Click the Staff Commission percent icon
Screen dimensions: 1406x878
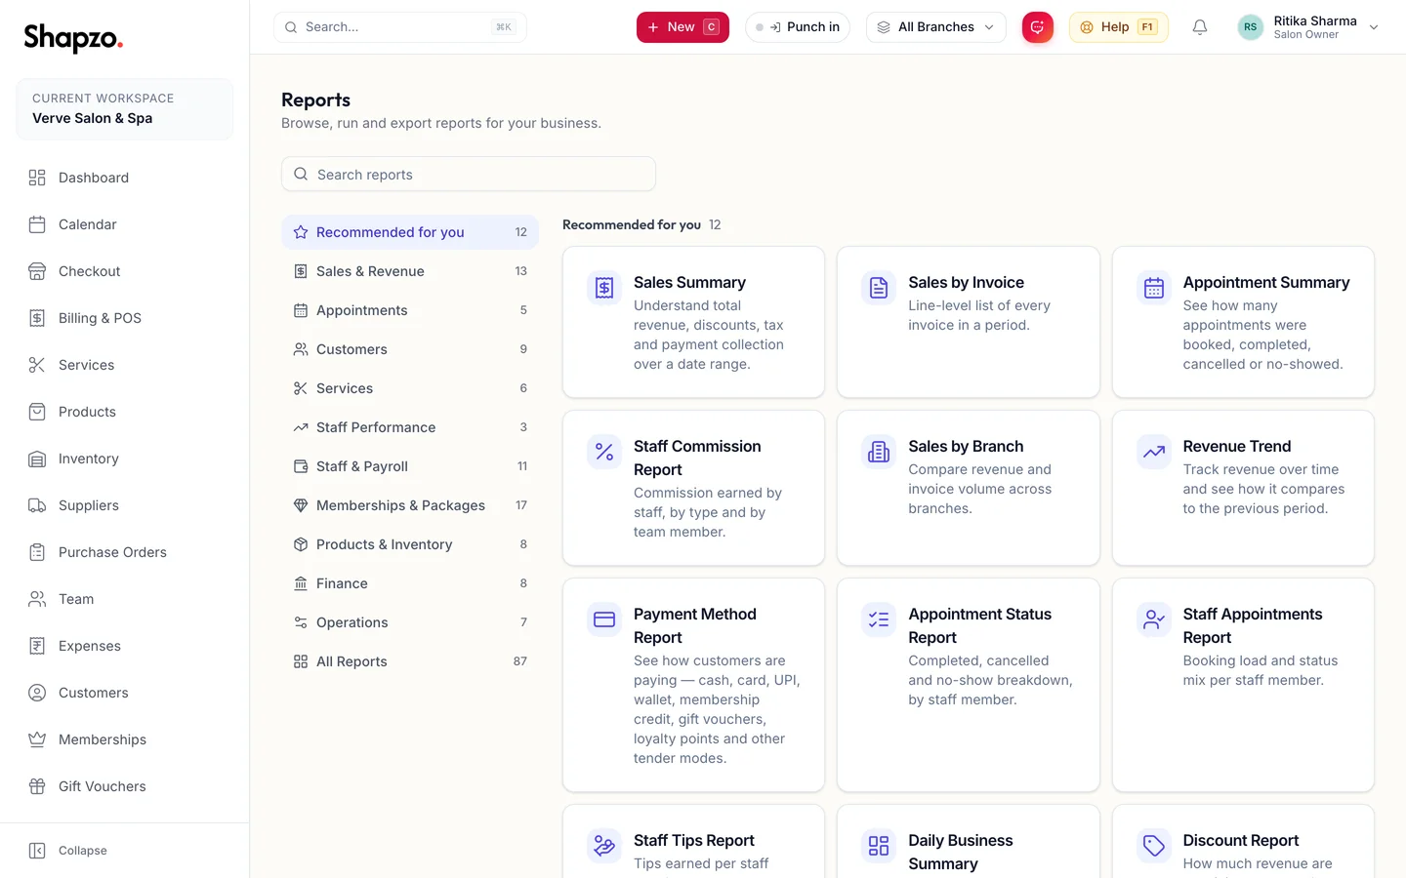604,452
